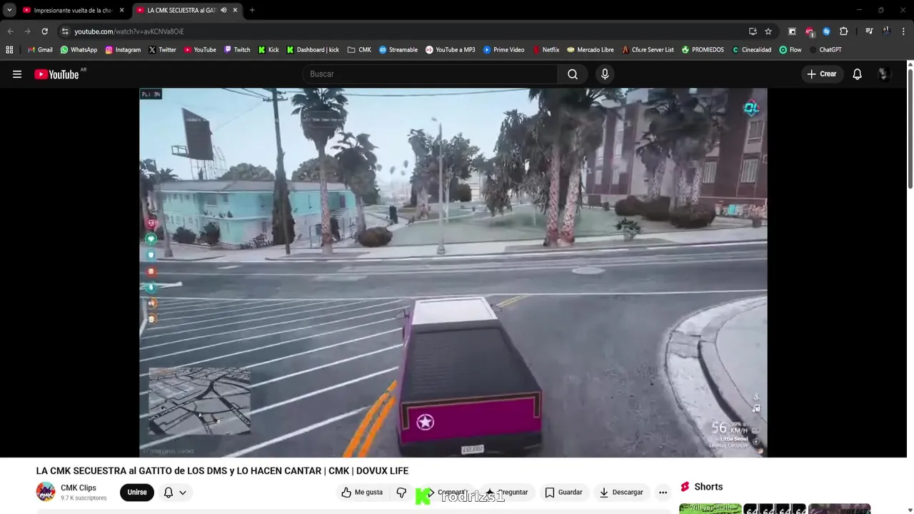Dislike the video
The height and width of the screenshot is (514, 914).
pos(401,492)
